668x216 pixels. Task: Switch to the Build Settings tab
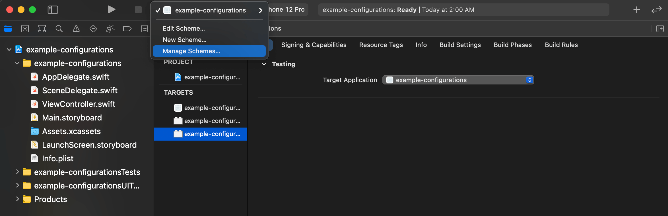(460, 45)
